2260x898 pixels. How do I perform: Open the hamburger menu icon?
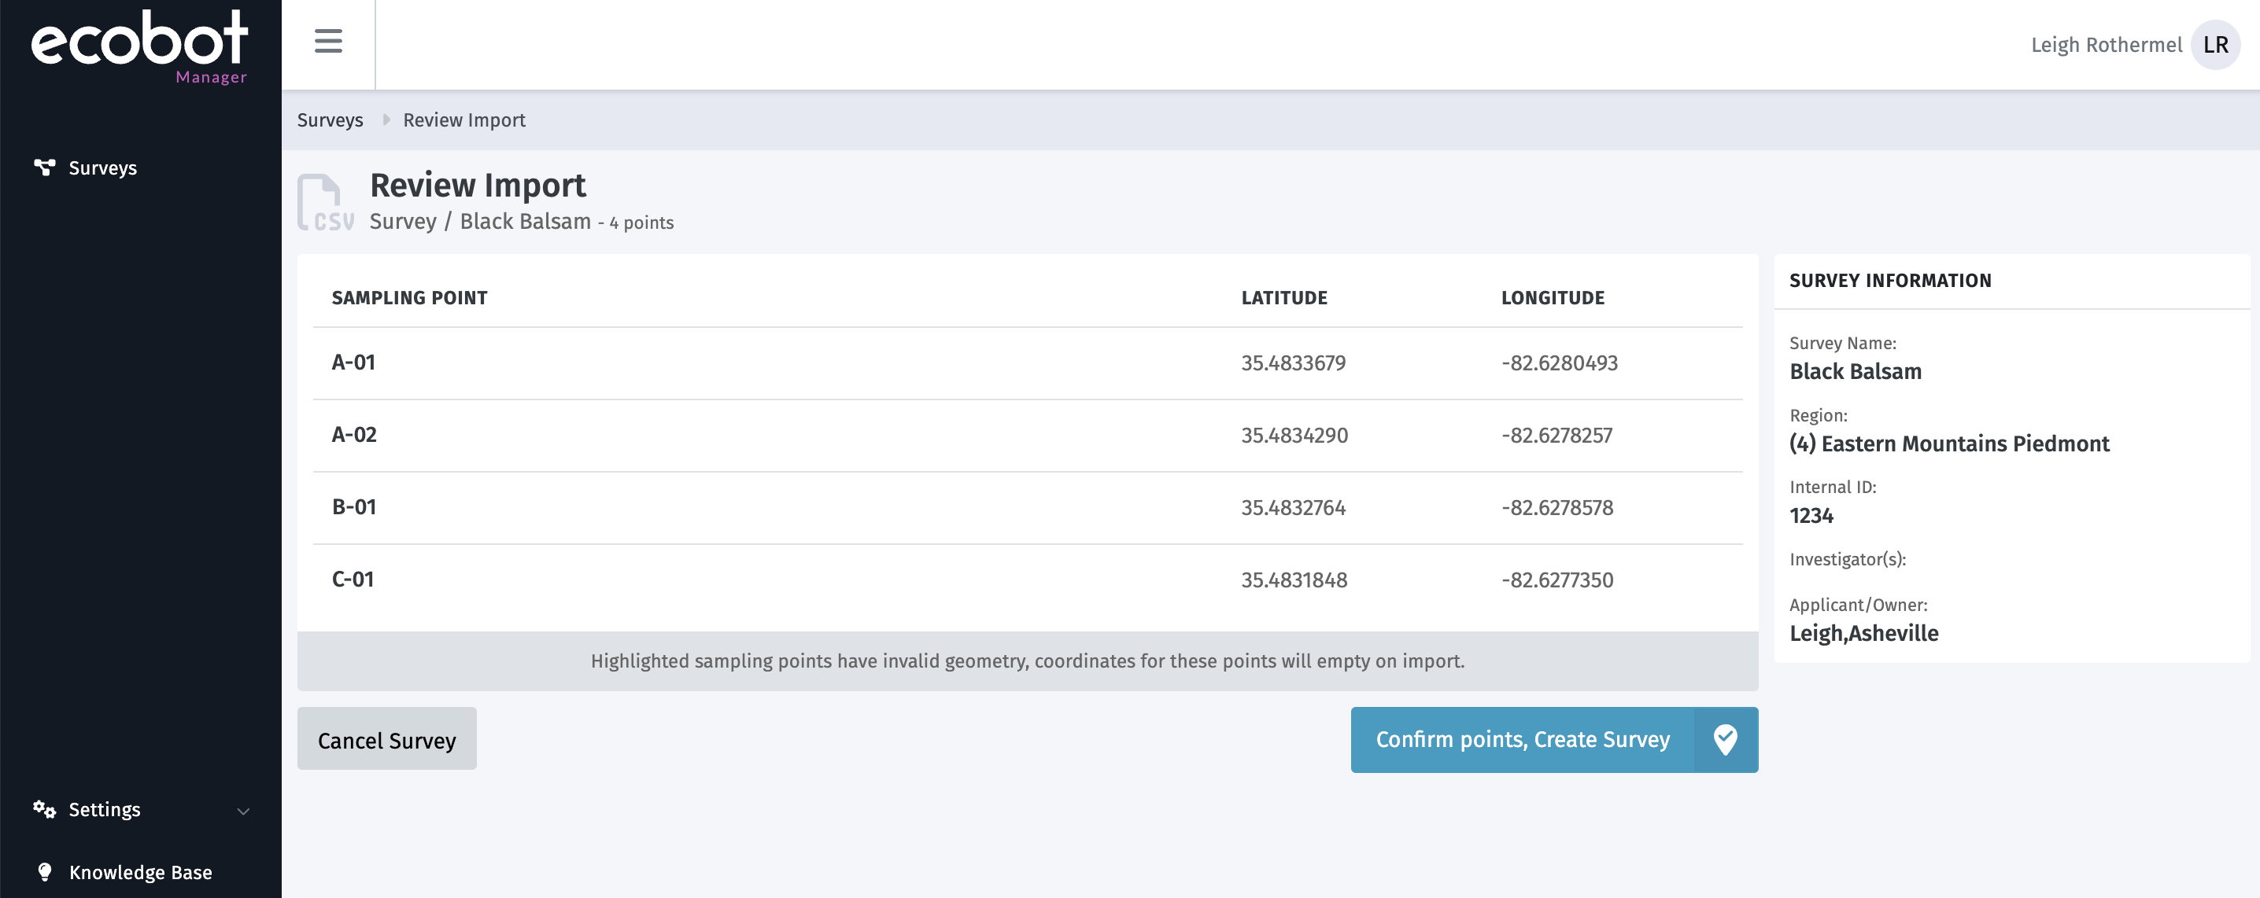tap(328, 41)
